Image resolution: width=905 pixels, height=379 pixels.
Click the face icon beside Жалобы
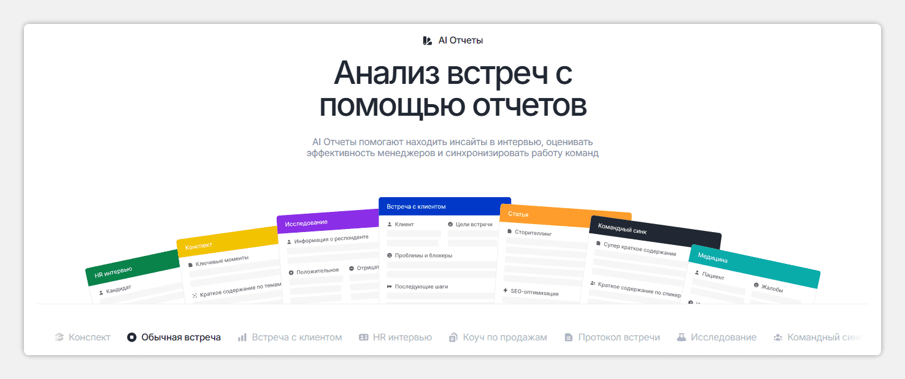tap(756, 285)
